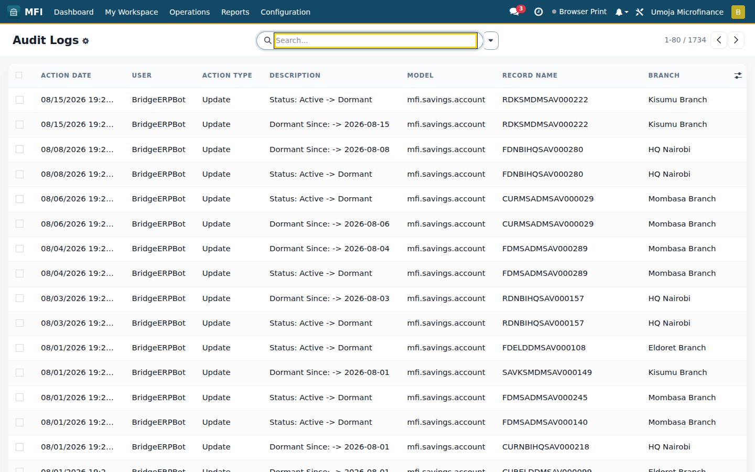Open the Reports menu
This screenshot has width=755, height=472.
click(235, 12)
